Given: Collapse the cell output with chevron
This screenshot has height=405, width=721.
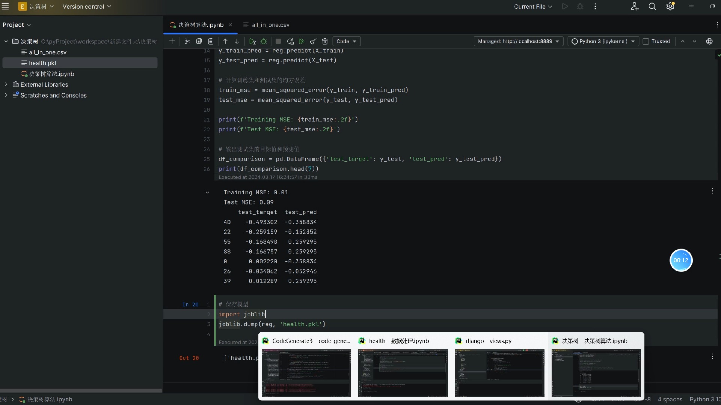Looking at the screenshot, I should (207, 192).
